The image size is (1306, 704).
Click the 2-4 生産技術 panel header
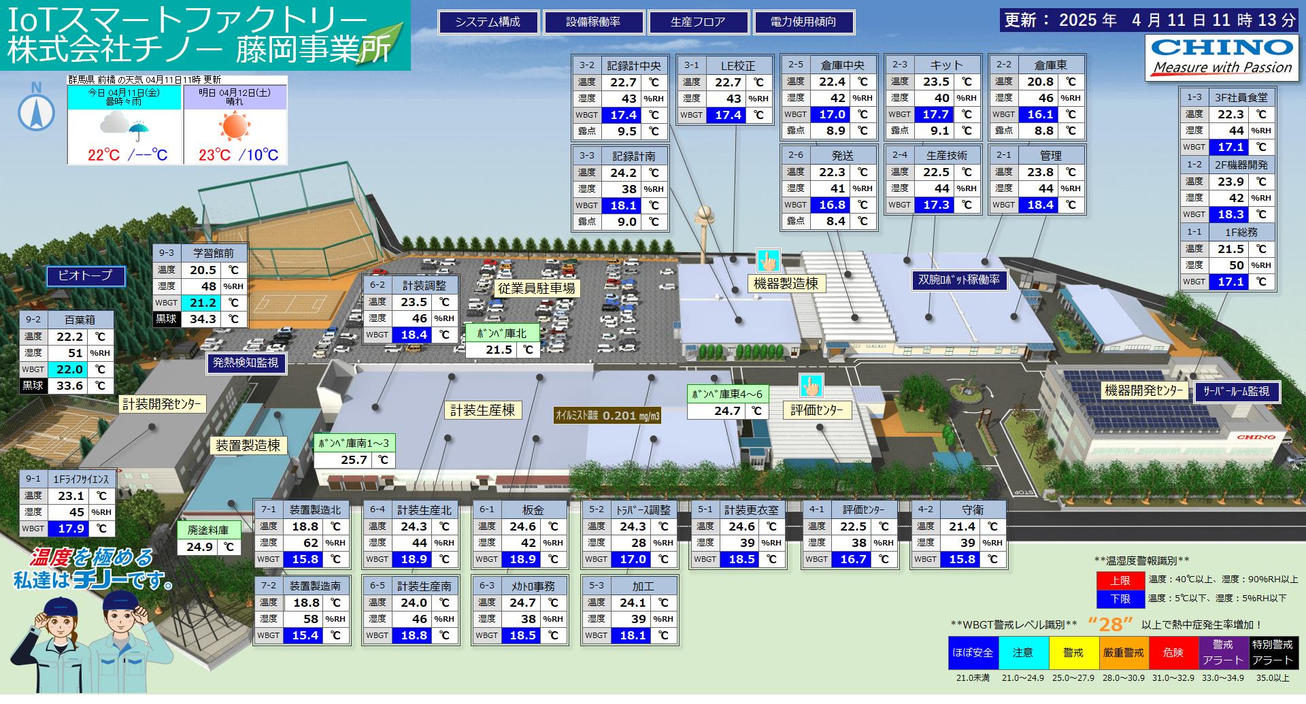click(933, 156)
